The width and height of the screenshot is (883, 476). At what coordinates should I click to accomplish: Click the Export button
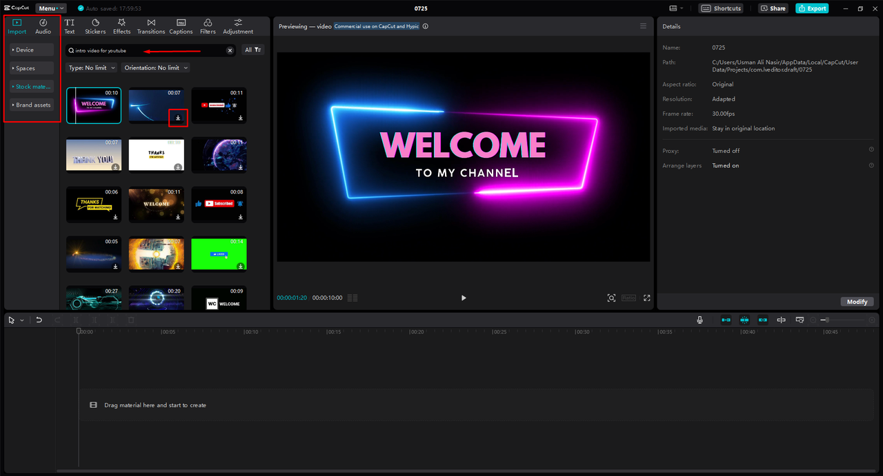[x=812, y=8]
